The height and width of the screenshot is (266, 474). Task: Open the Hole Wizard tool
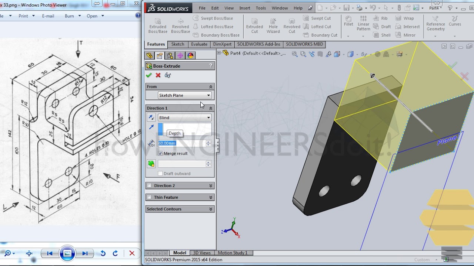click(273, 26)
